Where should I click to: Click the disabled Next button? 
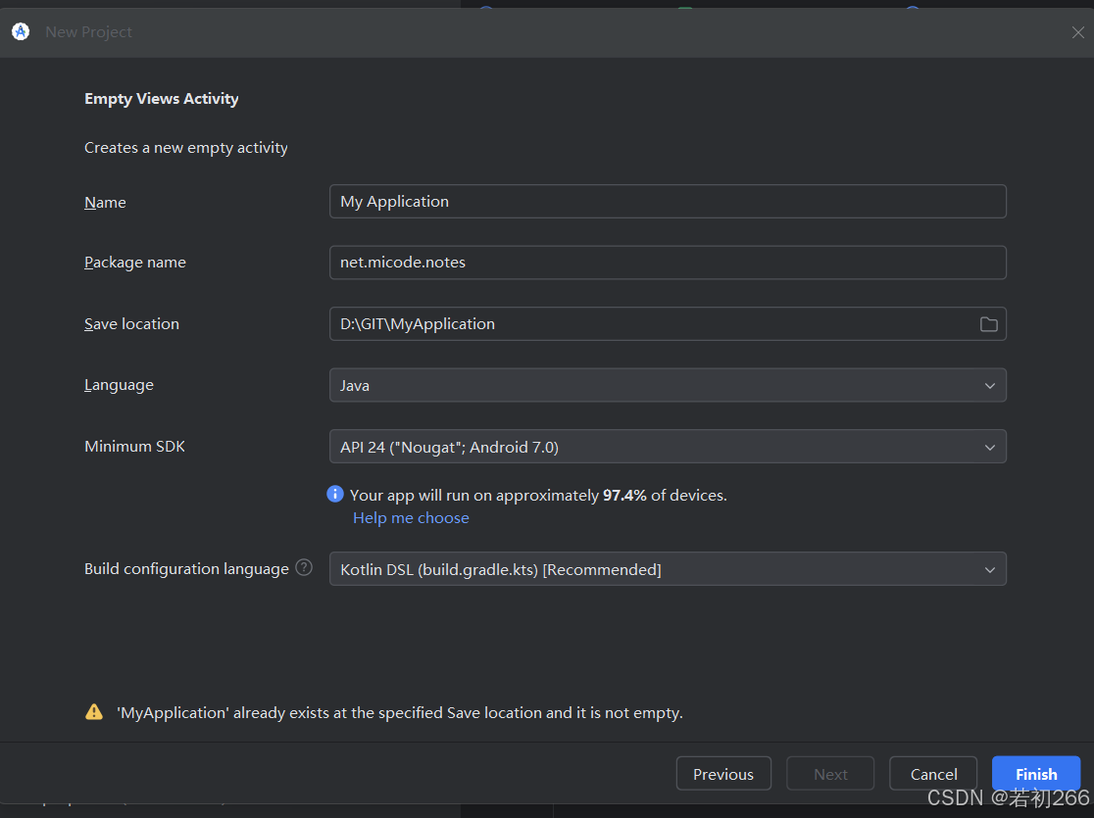click(x=830, y=773)
